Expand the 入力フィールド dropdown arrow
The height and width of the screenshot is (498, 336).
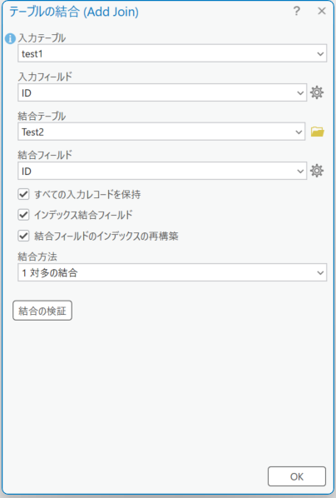click(300, 93)
